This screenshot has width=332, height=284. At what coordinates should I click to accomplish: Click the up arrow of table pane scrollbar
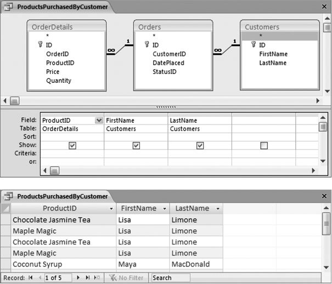pos(327,19)
